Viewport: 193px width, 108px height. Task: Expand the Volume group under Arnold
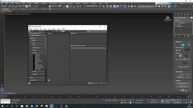[38, 74]
